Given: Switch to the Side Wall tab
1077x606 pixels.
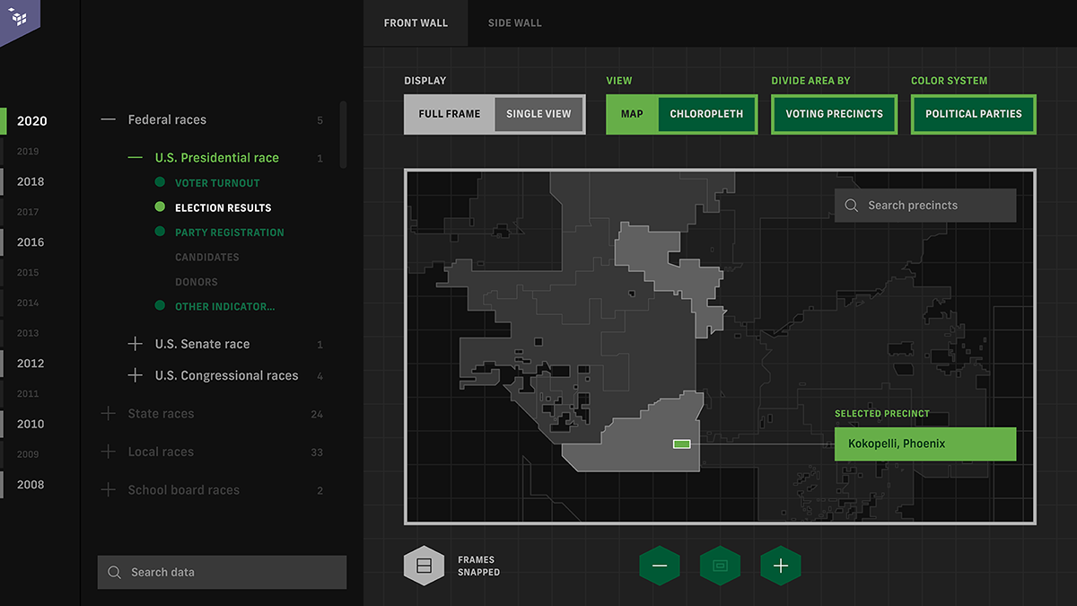Looking at the screenshot, I should click(x=514, y=22).
